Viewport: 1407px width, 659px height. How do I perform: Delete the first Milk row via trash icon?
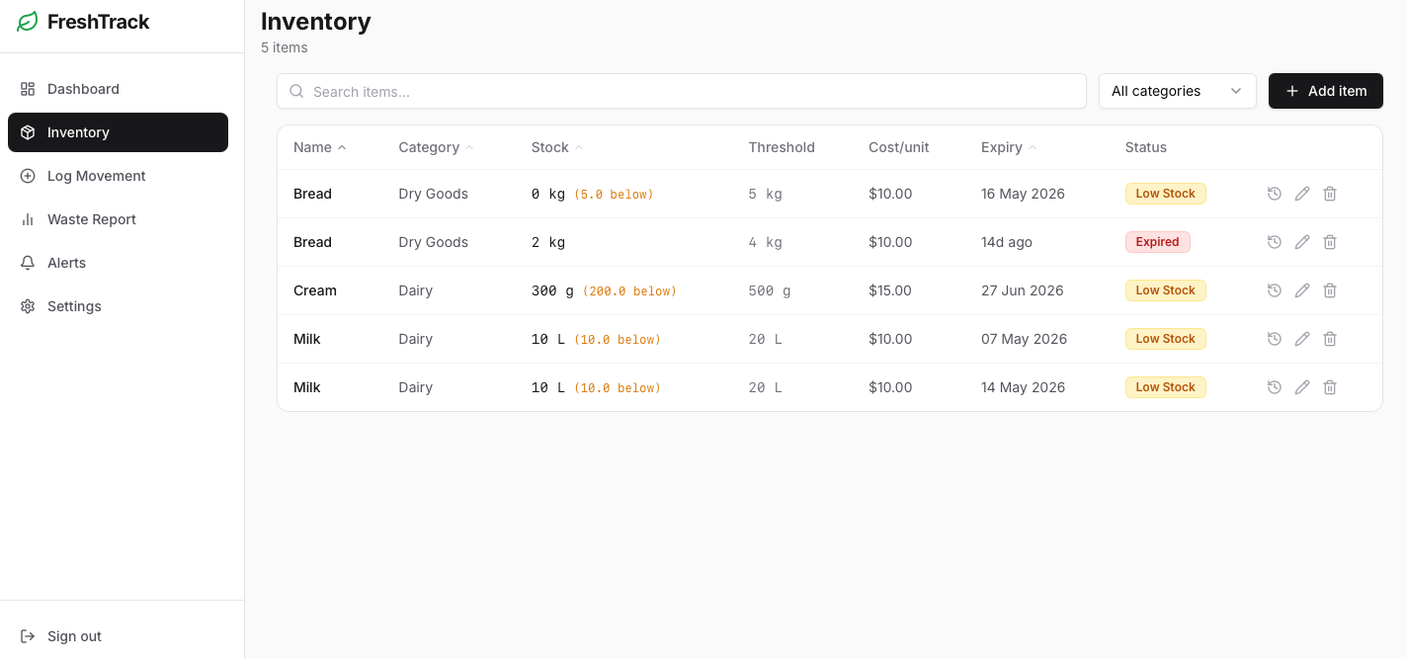point(1329,339)
